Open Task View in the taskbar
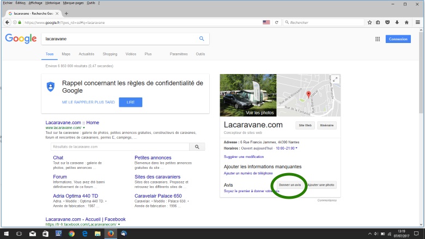The image size is (425, 239). [19, 234]
